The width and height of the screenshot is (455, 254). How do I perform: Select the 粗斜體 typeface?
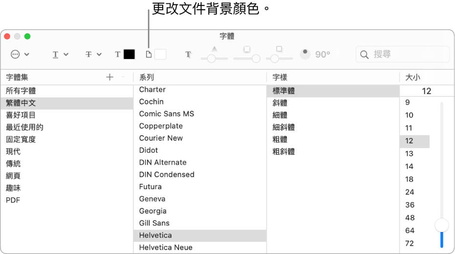pos(333,152)
